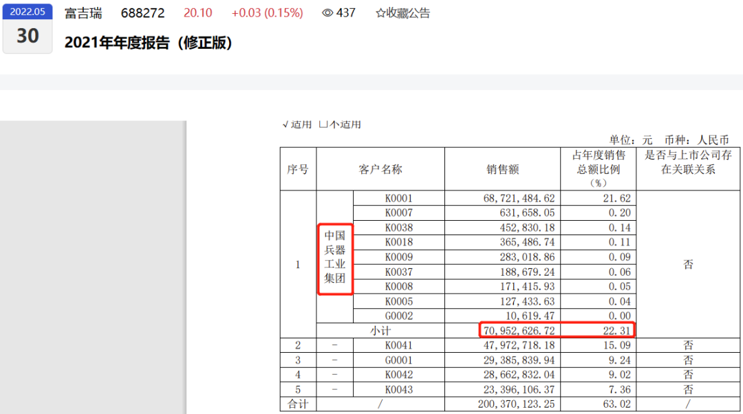This screenshot has width=743, height=414.
Task: Click sales value 10,619.47
Action: pos(530,316)
